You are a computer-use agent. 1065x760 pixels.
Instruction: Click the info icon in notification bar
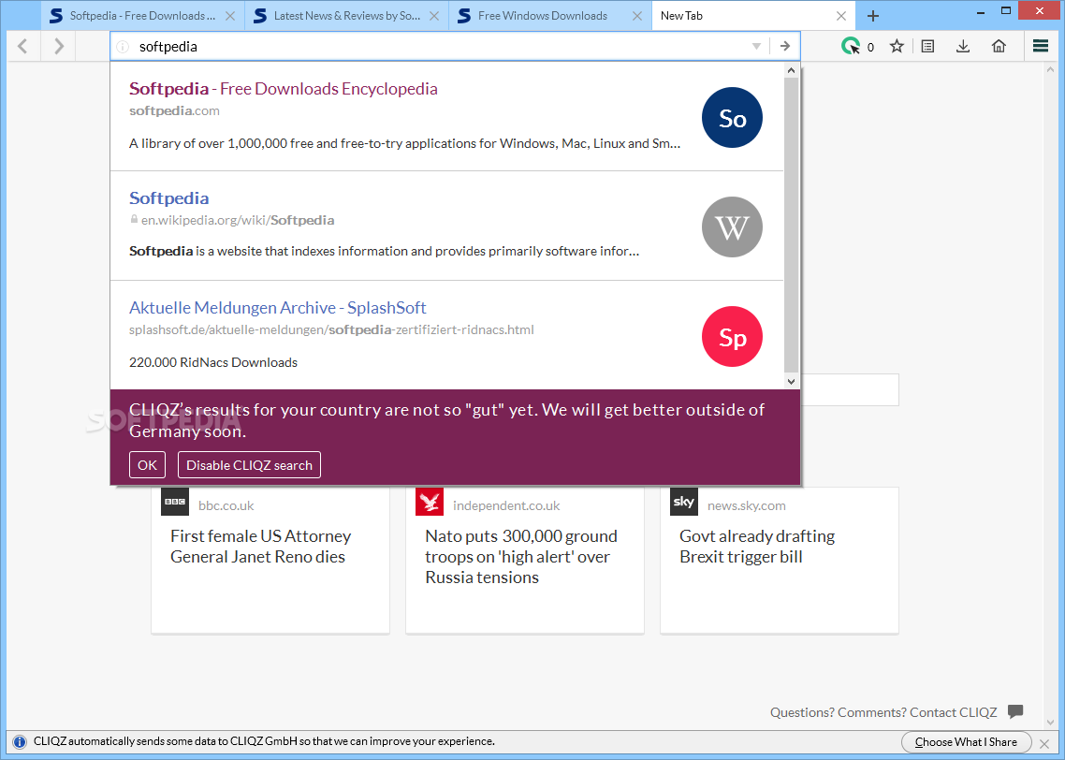click(x=20, y=741)
